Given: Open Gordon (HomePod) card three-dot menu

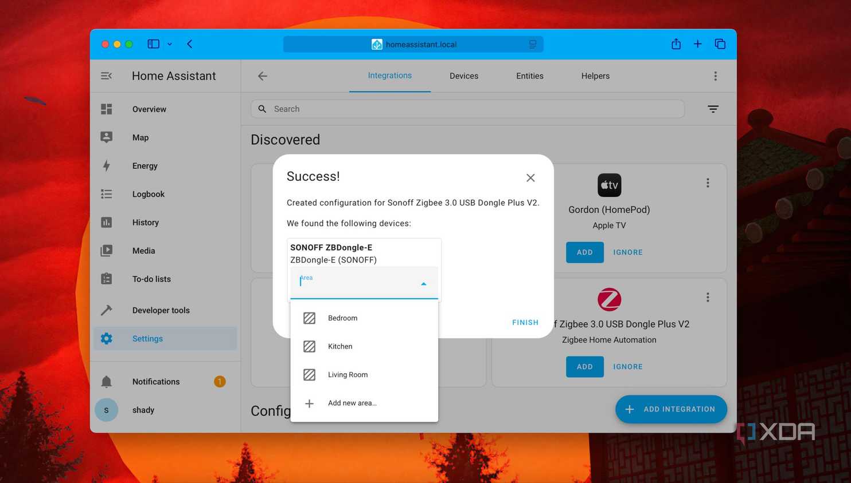Looking at the screenshot, I should [x=708, y=183].
